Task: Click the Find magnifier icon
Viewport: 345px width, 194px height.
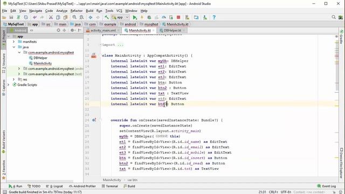Action: tap(74, 17)
